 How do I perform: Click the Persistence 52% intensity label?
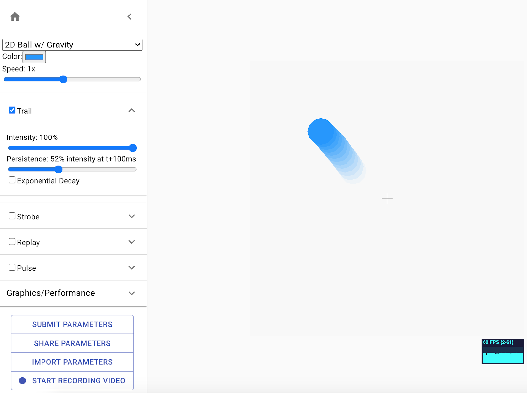coord(71,159)
